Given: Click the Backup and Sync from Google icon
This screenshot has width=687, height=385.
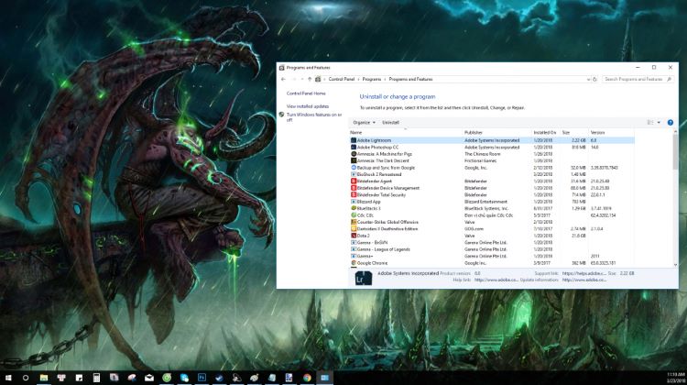Looking at the screenshot, I should [x=354, y=168].
